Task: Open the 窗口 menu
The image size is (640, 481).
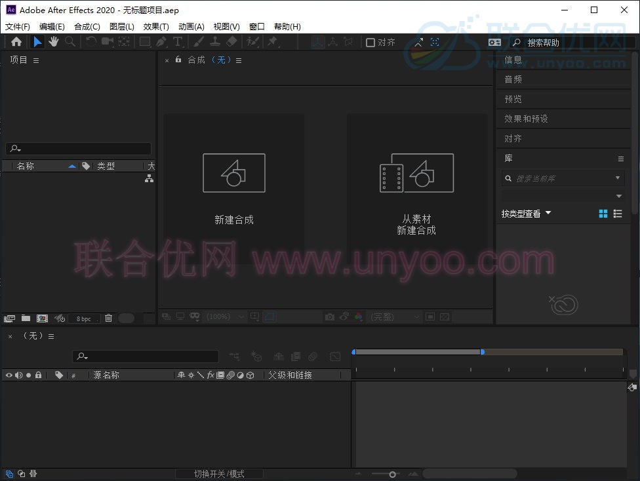Action: [257, 26]
